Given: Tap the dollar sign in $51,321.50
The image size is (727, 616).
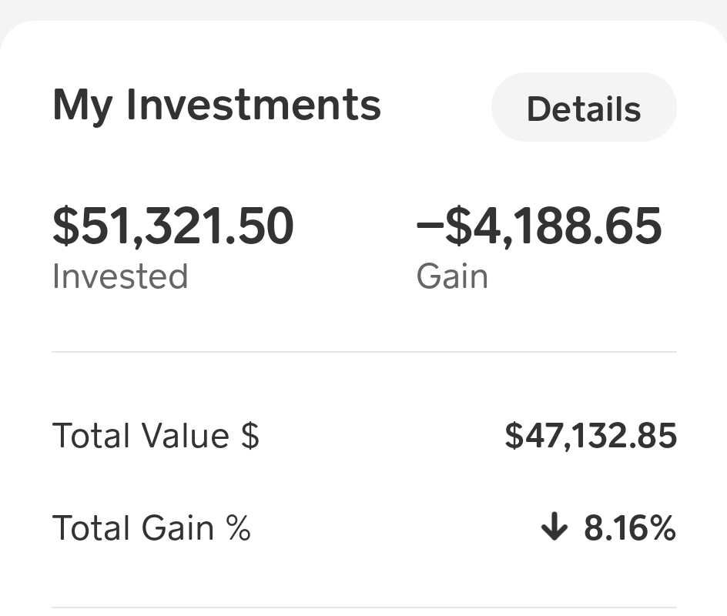Looking at the screenshot, I should 66,226.
